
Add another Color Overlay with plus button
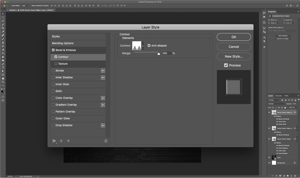tap(103, 98)
